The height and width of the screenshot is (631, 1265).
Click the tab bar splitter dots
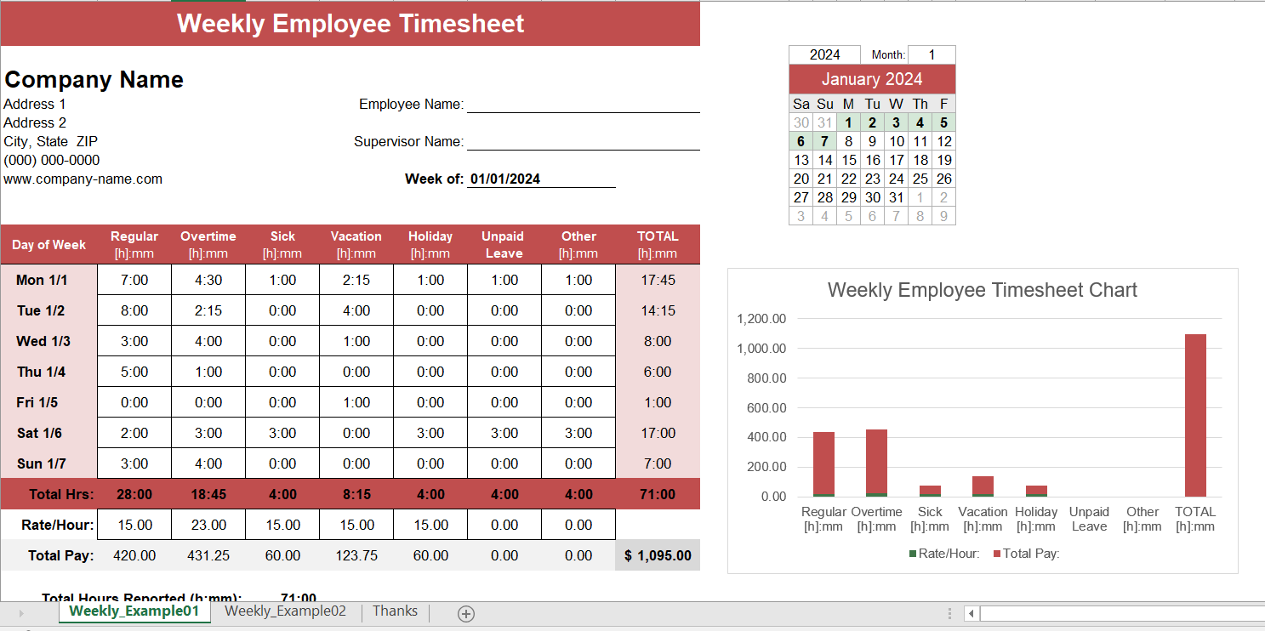950,613
